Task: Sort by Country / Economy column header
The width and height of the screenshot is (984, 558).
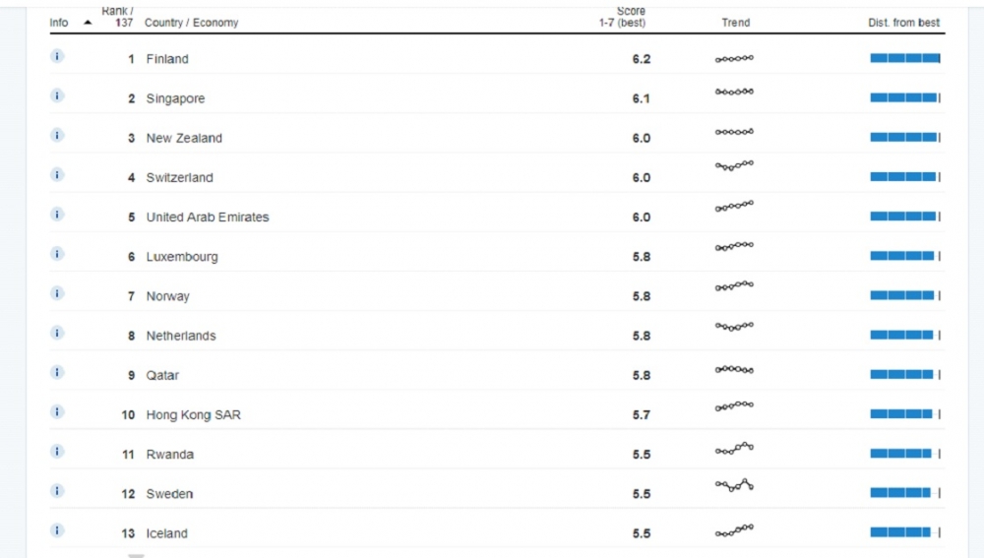Action: tap(192, 23)
